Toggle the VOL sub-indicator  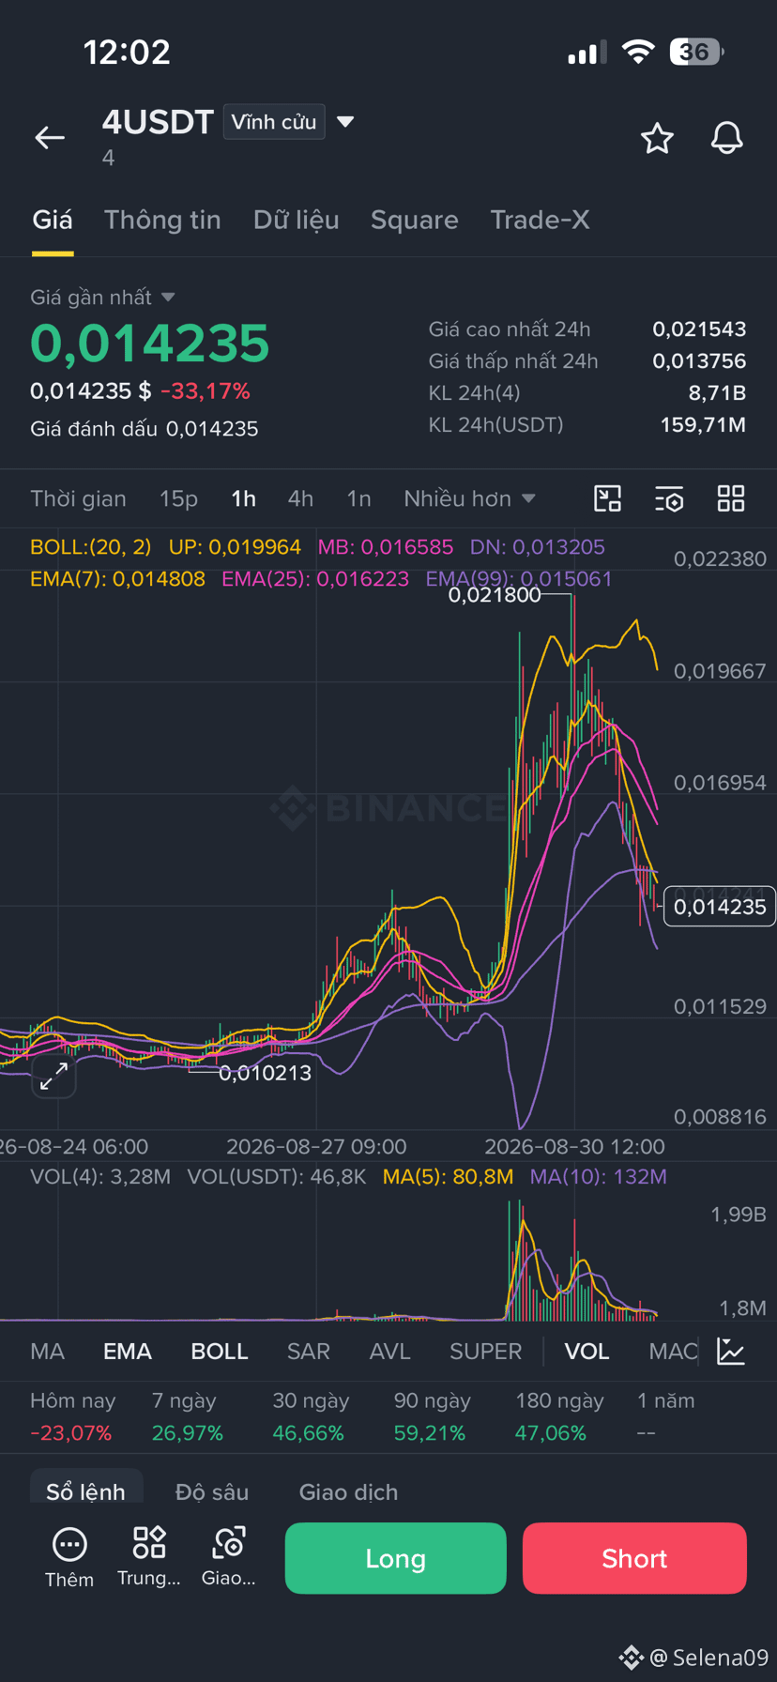click(587, 1351)
